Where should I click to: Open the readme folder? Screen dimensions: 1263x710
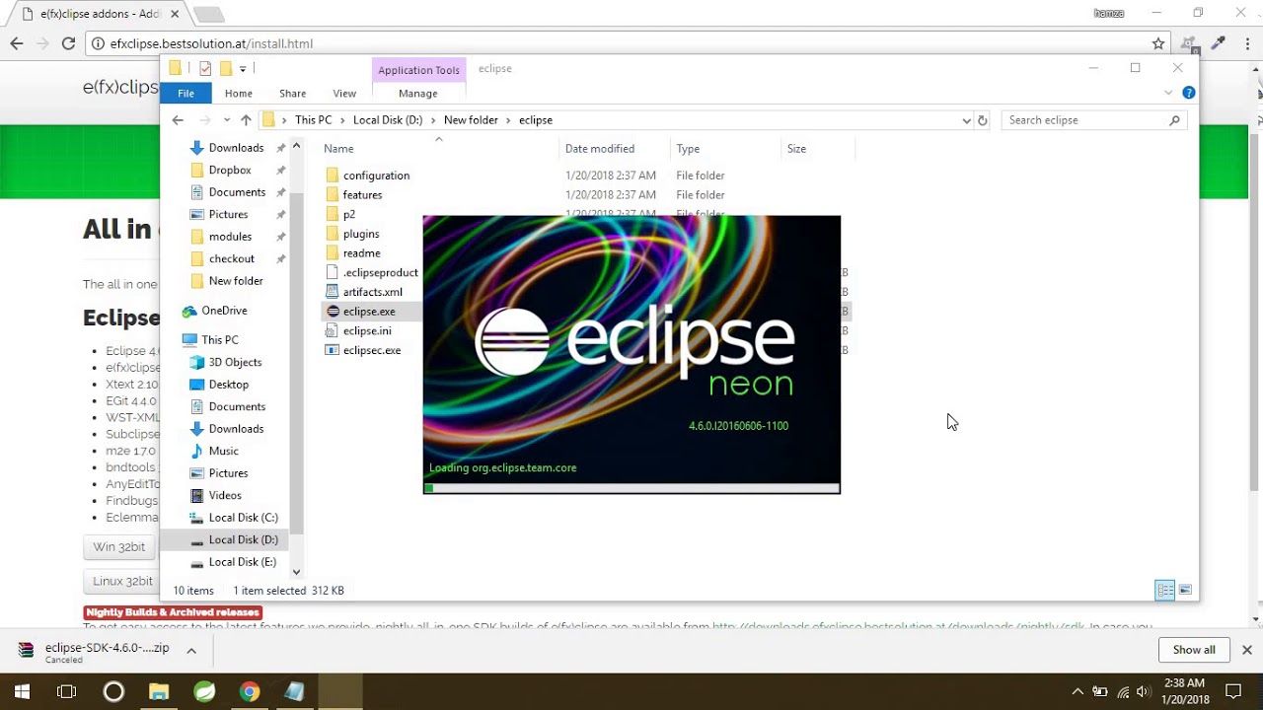point(361,253)
